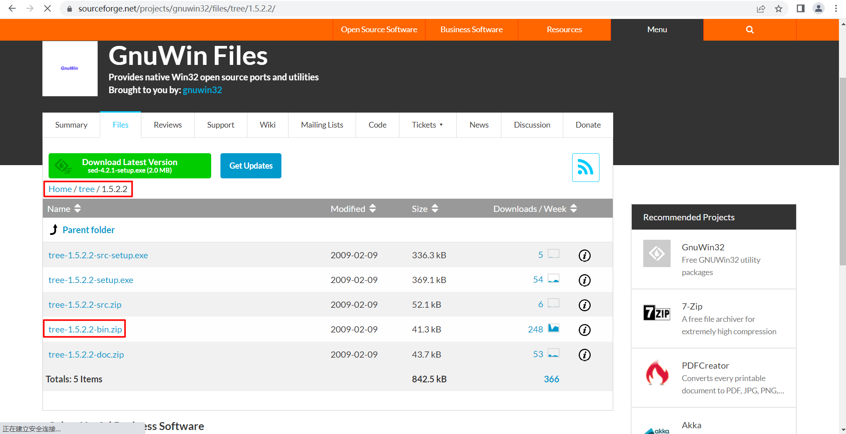Click the search magnifier in orange bar
Viewport: 846px width, 434px height.
click(x=750, y=30)
